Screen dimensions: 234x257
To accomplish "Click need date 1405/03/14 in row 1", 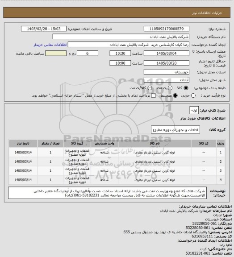I will 23,153.
